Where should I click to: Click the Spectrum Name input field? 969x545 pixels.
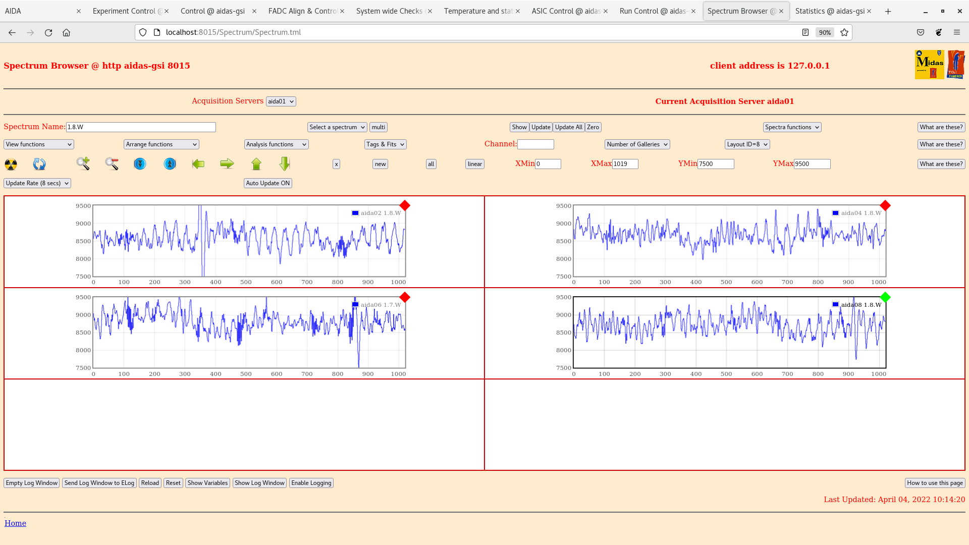pyautogui.click(x=141, y=127)
